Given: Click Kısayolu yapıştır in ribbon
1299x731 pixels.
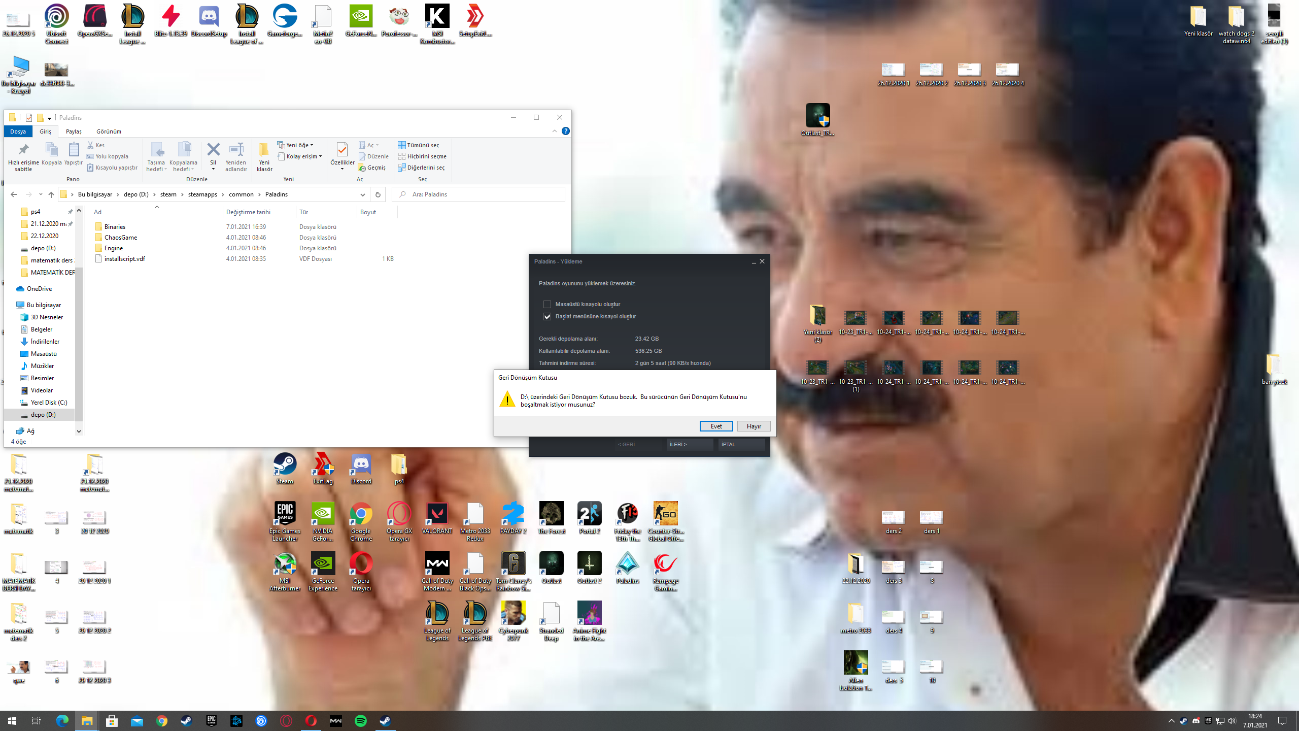Looking at the screenshot, I should coord(112,168).
